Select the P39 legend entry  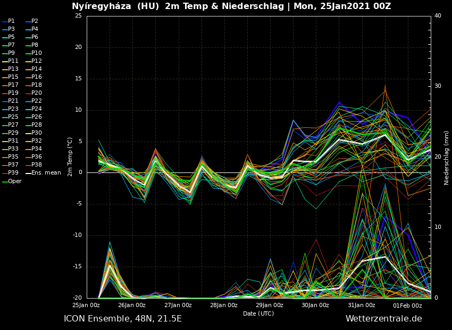[13, 173]
